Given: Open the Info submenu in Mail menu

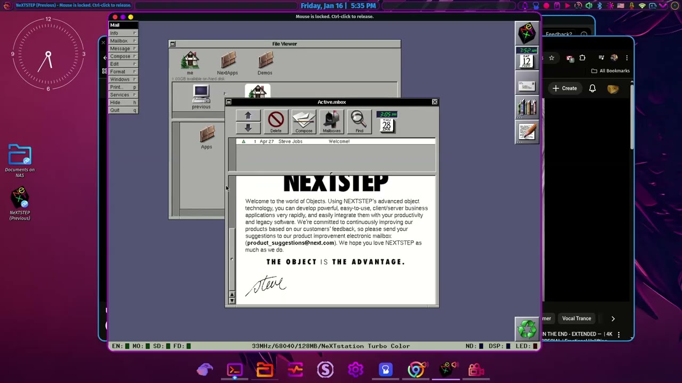Looking at the screenshot, I should click(123, 33).
